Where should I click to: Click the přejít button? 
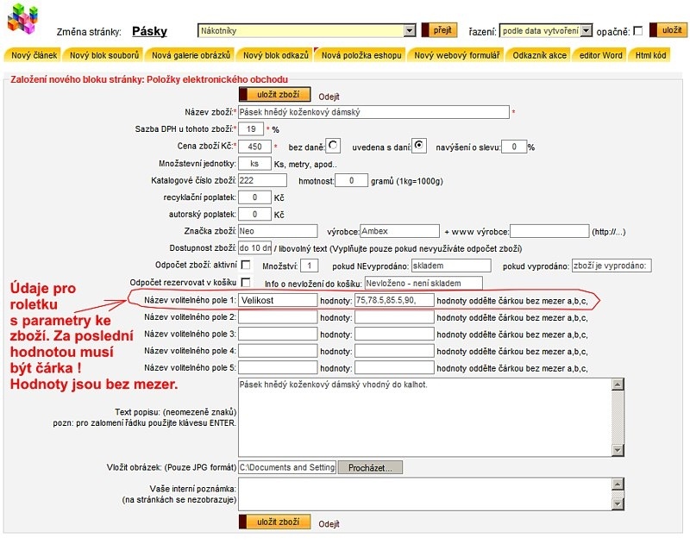click(439, 30)
